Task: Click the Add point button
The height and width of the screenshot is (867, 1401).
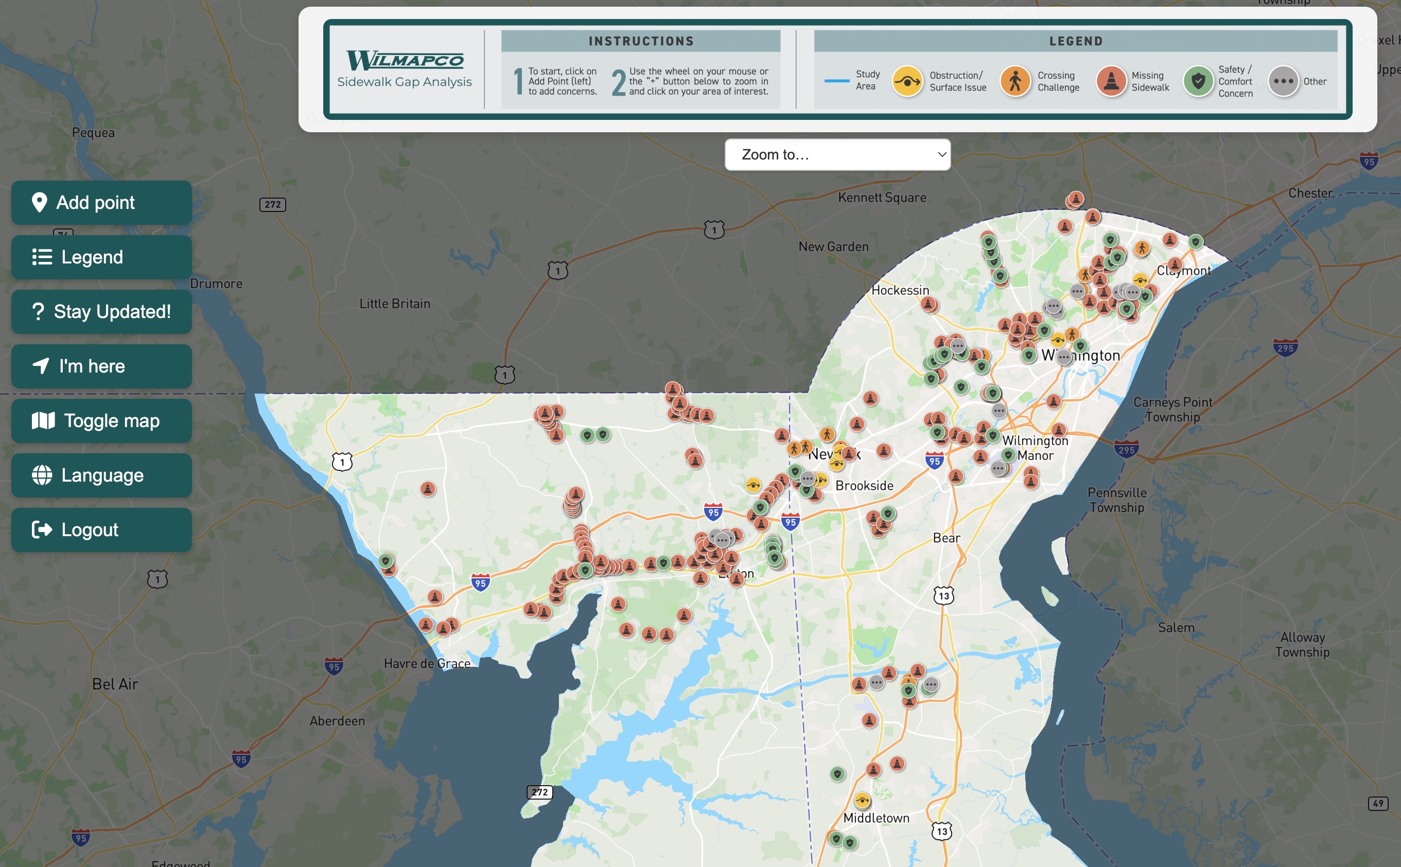Action: point(101,202)
